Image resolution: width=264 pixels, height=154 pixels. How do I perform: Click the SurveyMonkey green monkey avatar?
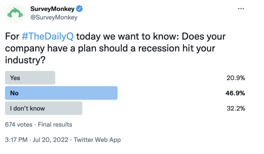pos(15,13)
